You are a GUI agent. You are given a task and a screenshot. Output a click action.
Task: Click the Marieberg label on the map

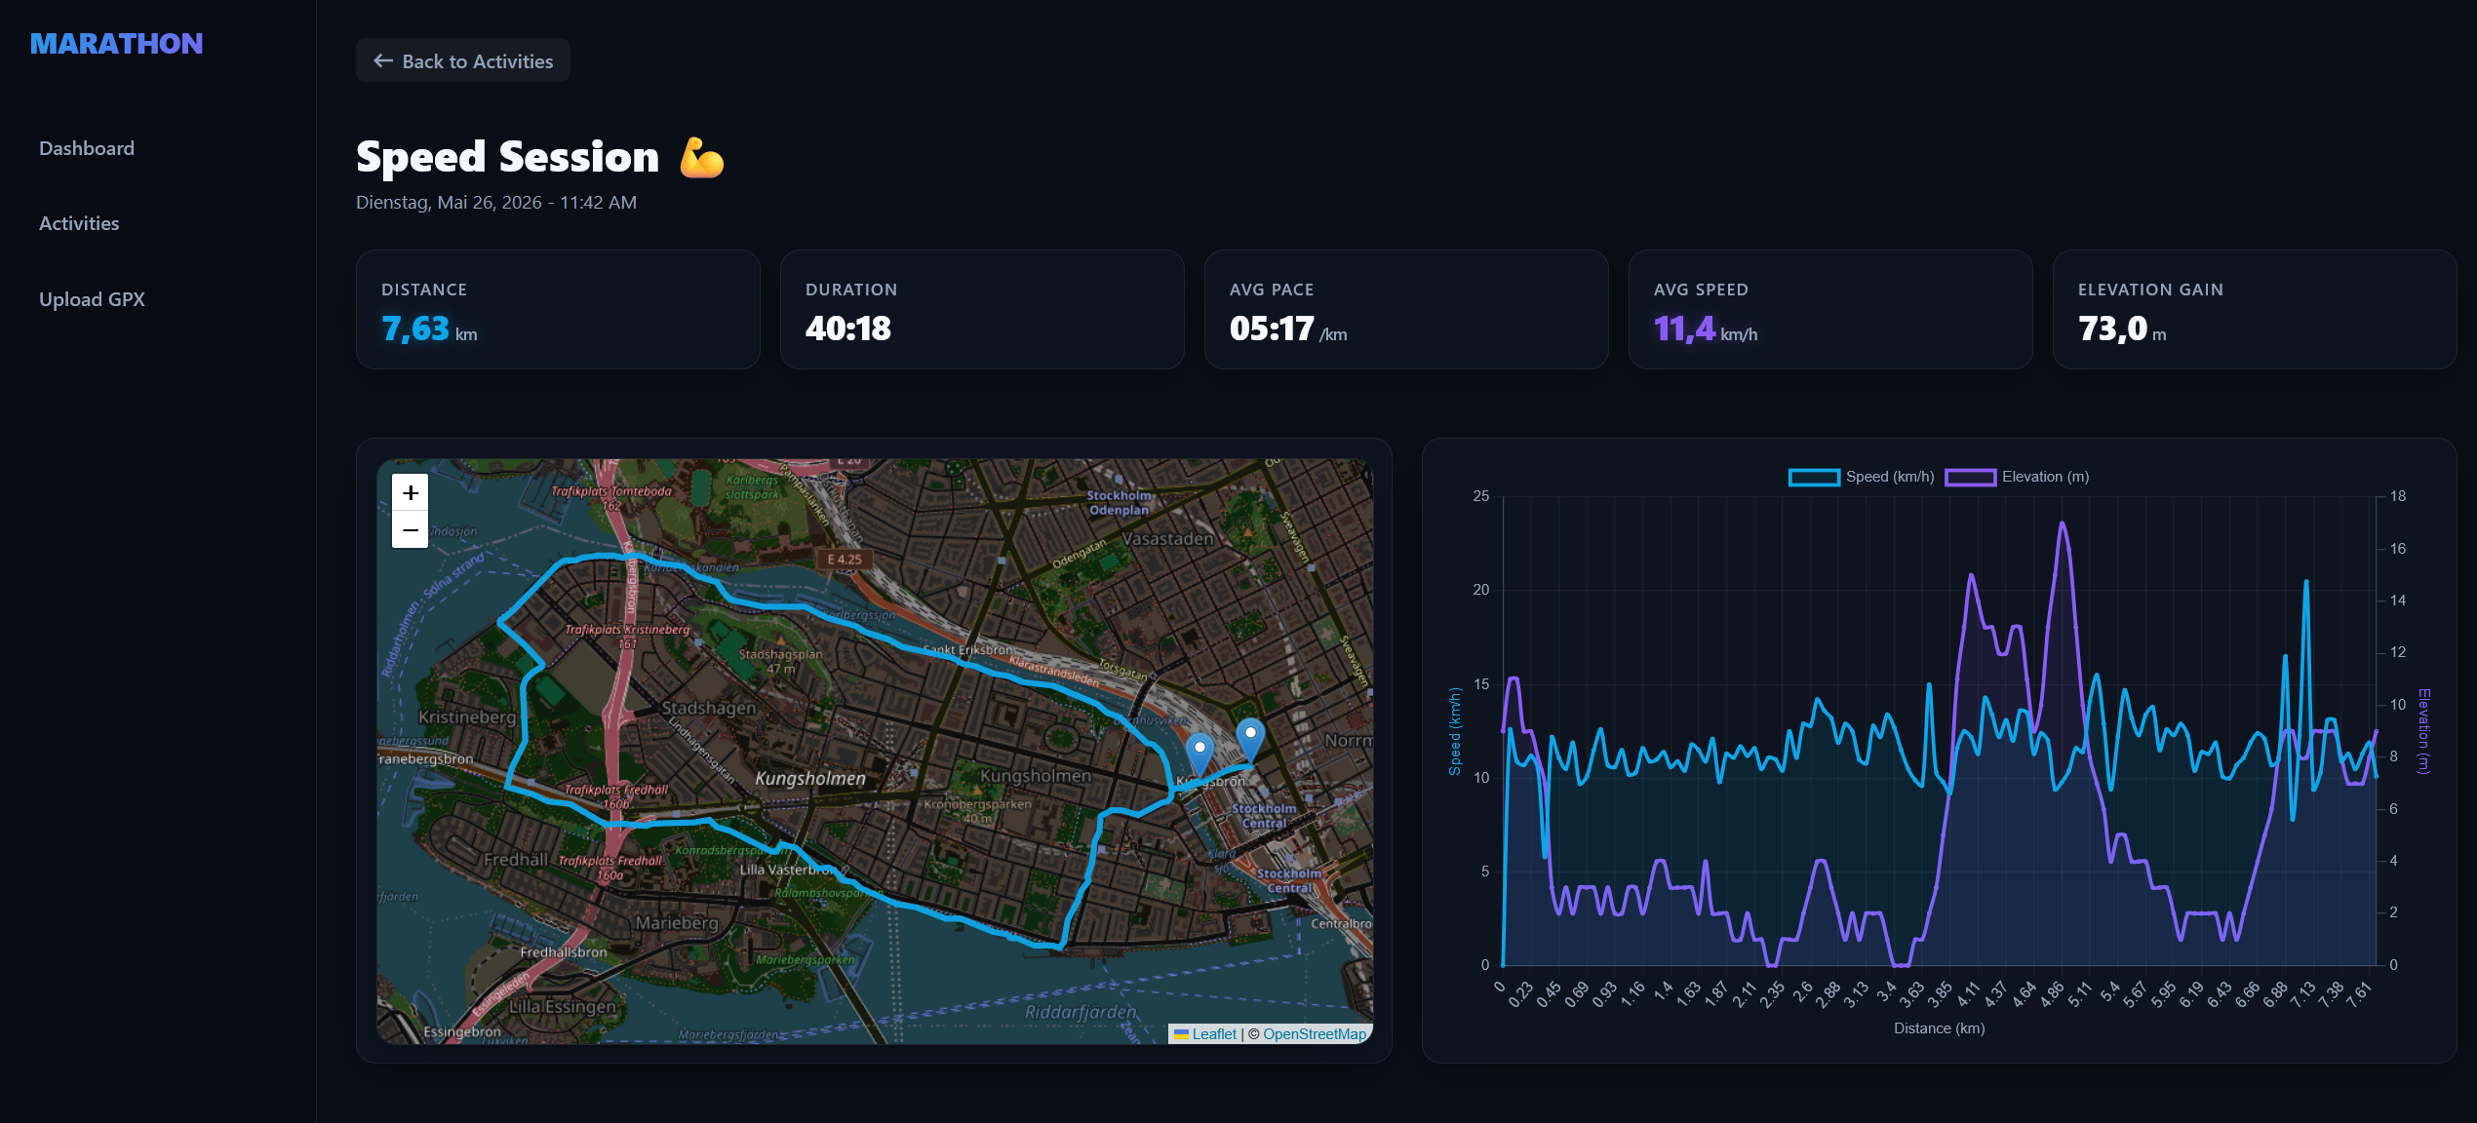[x=677, y=923]
